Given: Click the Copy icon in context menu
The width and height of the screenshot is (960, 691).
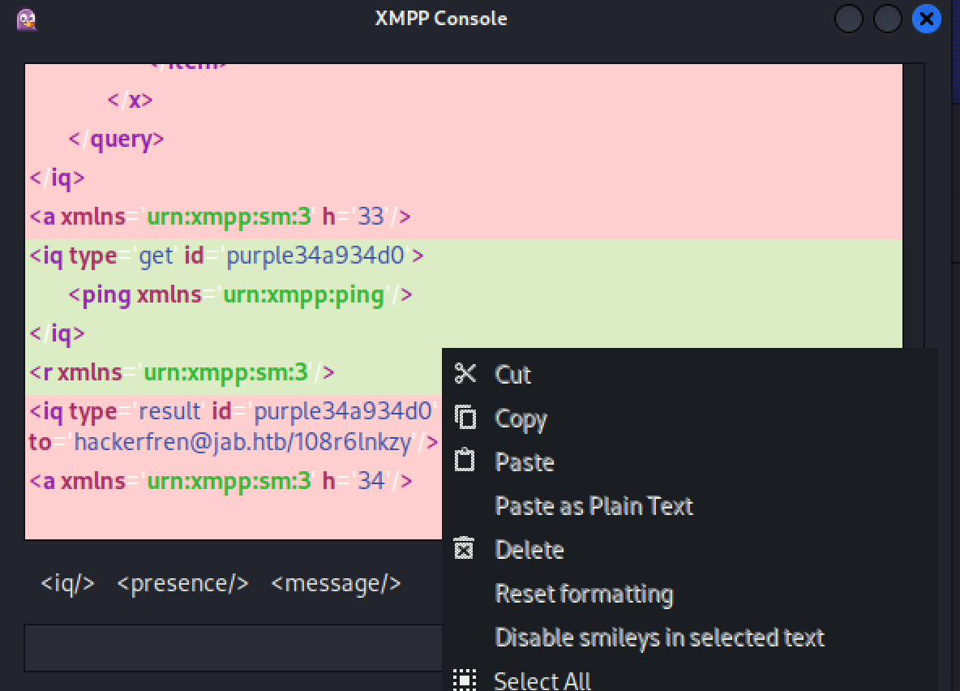Looking at the screenshot, I should [x=465, y=418].
